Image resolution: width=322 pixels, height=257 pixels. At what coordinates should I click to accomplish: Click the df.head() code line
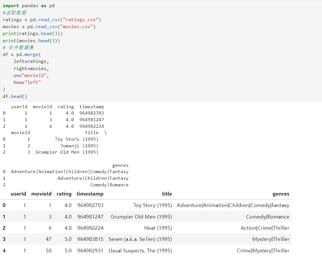click(x=15, y=96)
